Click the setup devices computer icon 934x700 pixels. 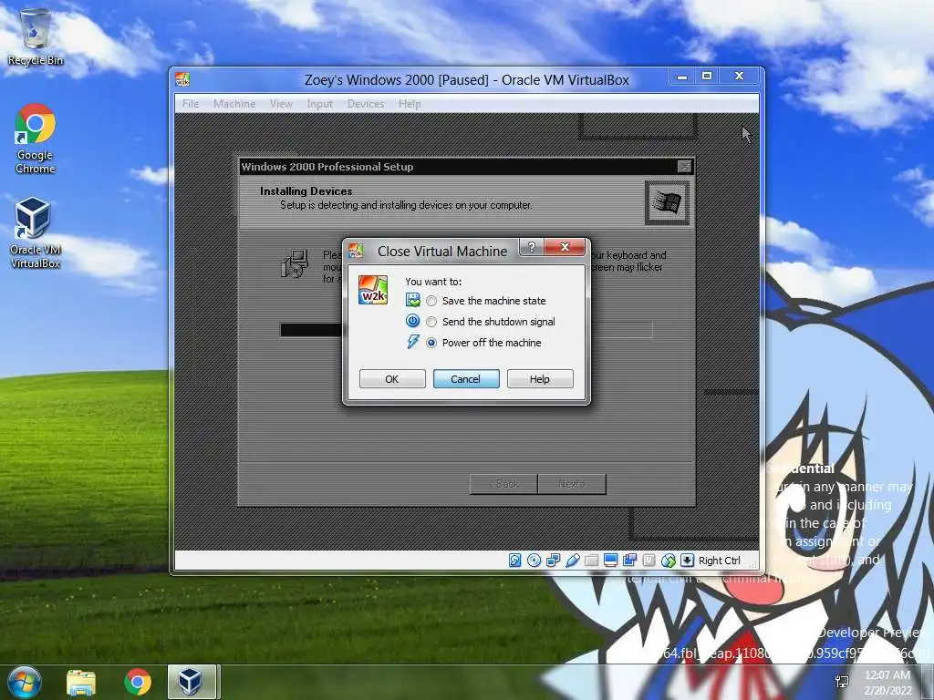pos(295,263)
